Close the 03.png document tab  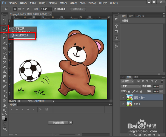pos(51,14)
